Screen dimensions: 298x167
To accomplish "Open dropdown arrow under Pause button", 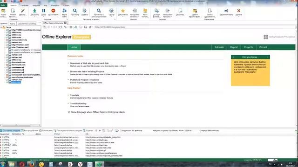I will point(43,17).
